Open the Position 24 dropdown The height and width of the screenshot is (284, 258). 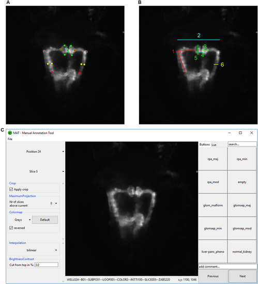click(x=36, y=151)
